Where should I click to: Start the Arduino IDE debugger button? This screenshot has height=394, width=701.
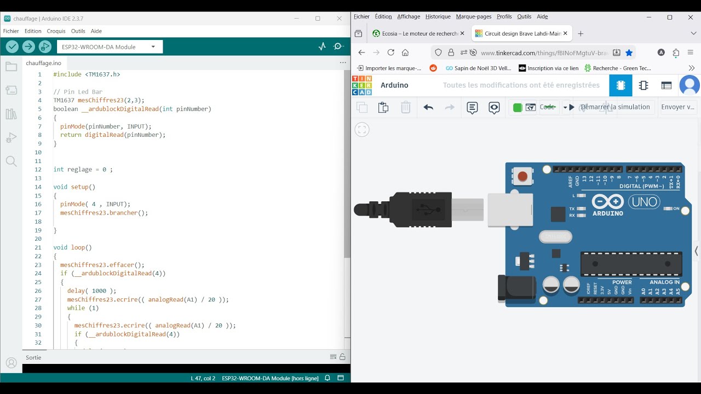click(45, 47)
